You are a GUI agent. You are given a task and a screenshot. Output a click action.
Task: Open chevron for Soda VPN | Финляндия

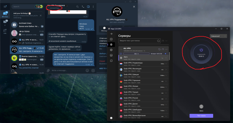tap(166, 69)
